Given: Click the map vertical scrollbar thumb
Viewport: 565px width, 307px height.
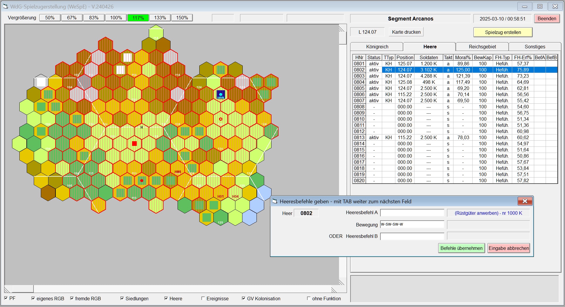Looking at the screenshot, I should point(343,38).
